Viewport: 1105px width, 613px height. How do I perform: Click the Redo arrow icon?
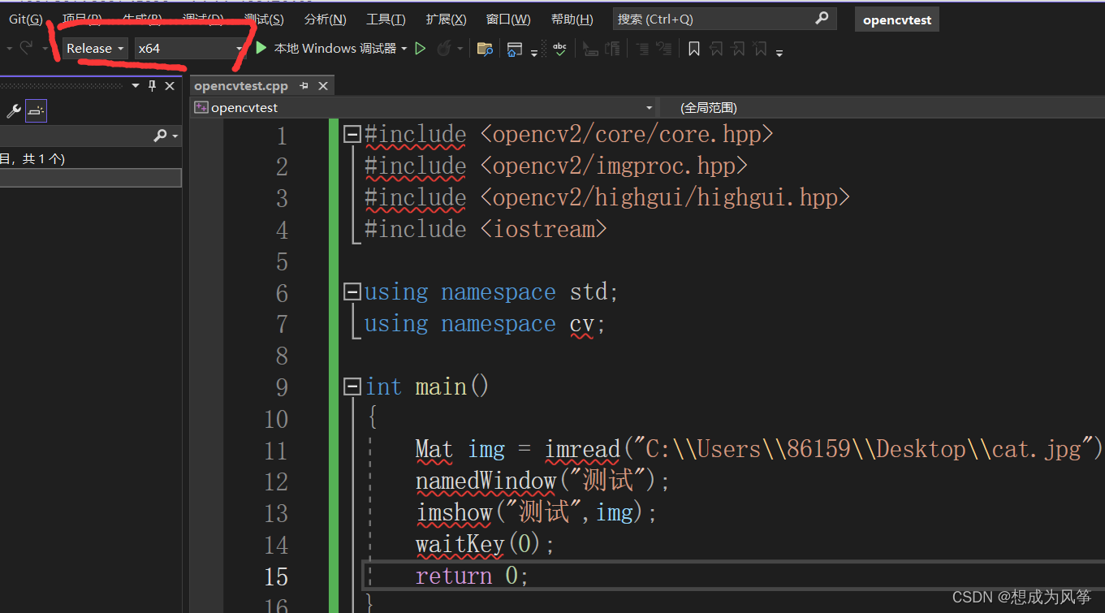pyautogui.click(x=25, y=49)
